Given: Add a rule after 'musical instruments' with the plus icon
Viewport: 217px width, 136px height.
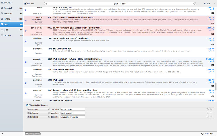Looking at the screenshot, I should 211,117.
